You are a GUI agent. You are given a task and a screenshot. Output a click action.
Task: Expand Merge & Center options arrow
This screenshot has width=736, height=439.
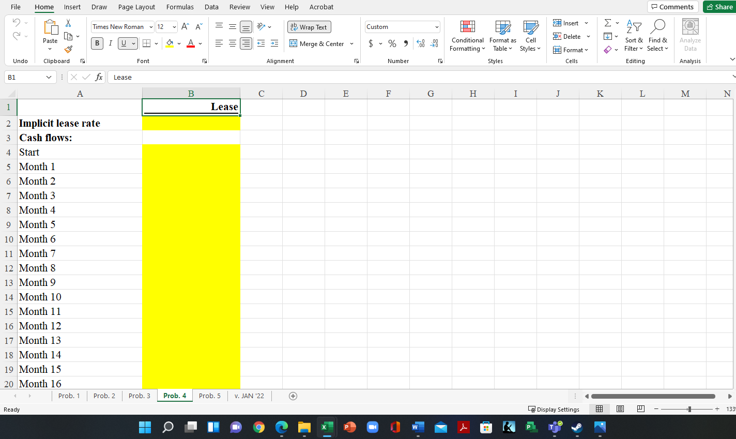pyautogui.click(x=351, y=43)
